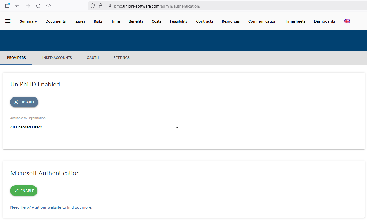This screenshot has width=367, height=221.
Task: Expand the Available to Organisation dropdown
Action: [95, 127]
